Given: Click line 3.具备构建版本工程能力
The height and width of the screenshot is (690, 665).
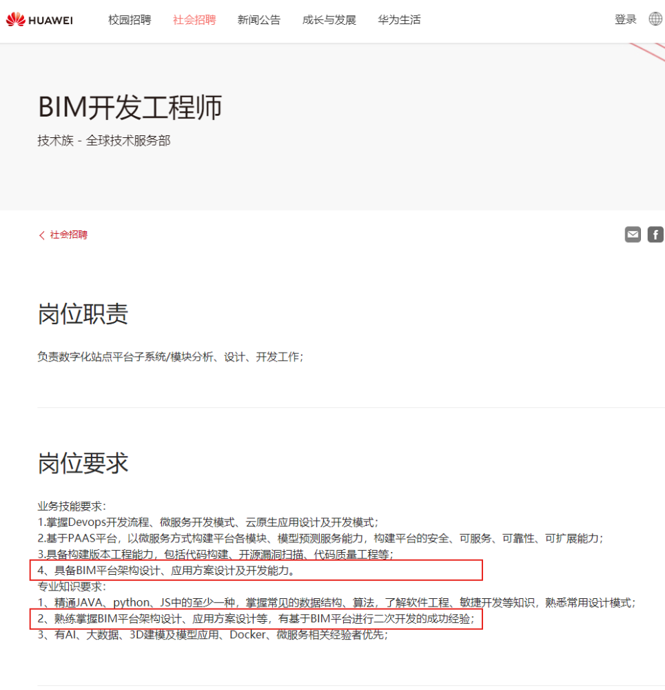Looking at the screenshot, I should coord(216,555).
